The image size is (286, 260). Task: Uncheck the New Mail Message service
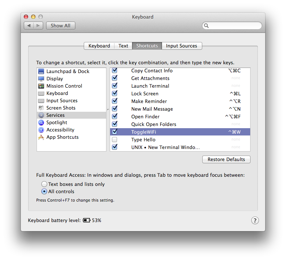(115, 108)
